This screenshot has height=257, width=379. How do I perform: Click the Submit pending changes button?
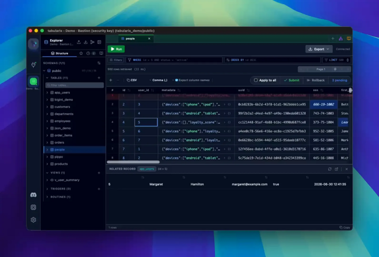tap(291, 81)
